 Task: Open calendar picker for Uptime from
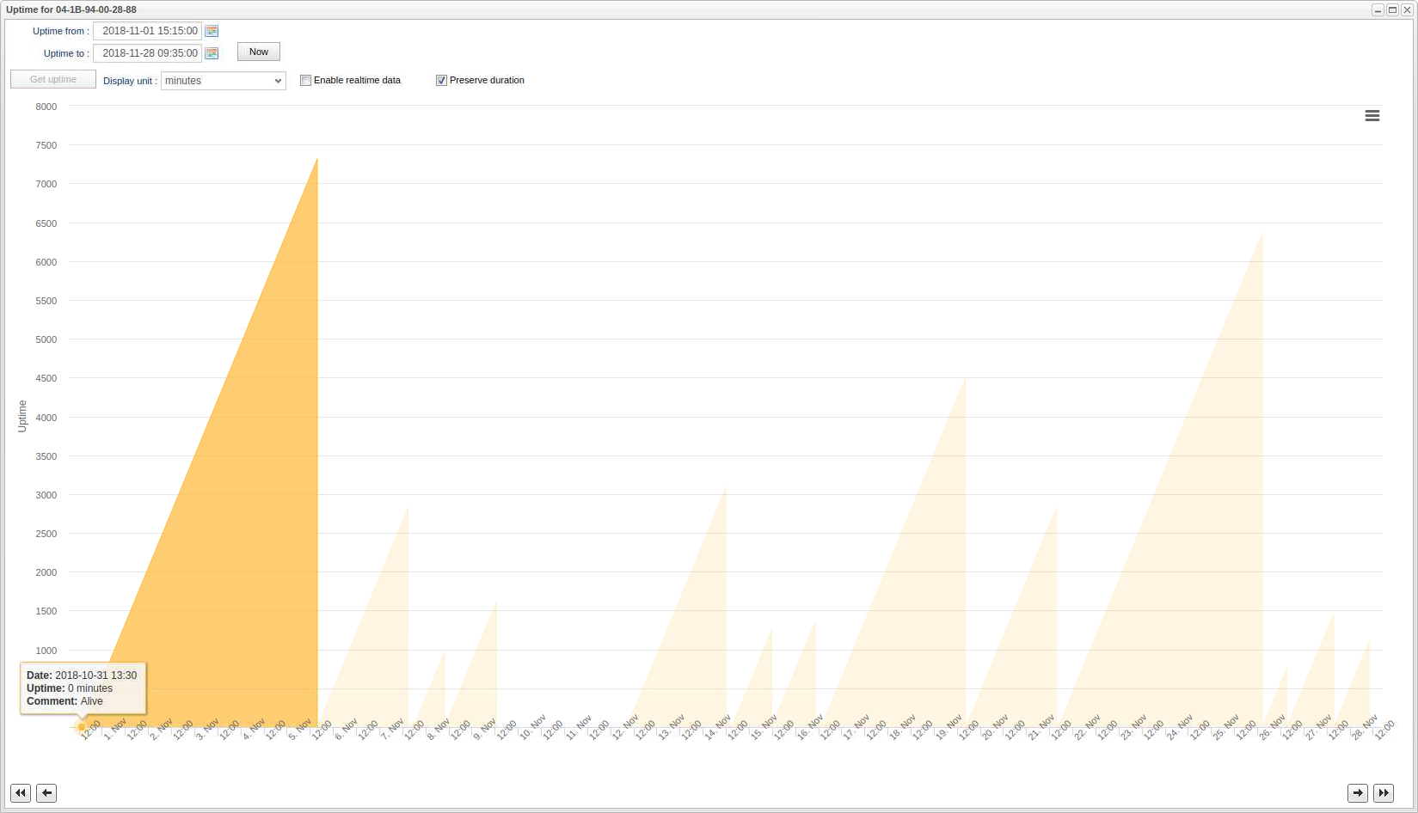click(x=212, y=31)
